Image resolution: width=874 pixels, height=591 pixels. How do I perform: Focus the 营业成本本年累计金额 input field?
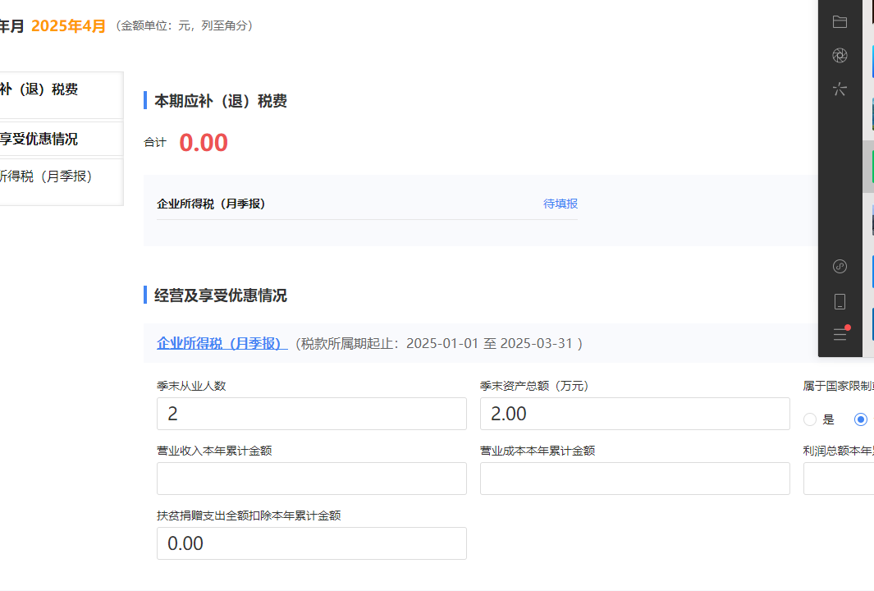635,479
